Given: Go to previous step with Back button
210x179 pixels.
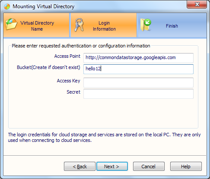Looking at the screenshot, I should click(x=80, y=166).
